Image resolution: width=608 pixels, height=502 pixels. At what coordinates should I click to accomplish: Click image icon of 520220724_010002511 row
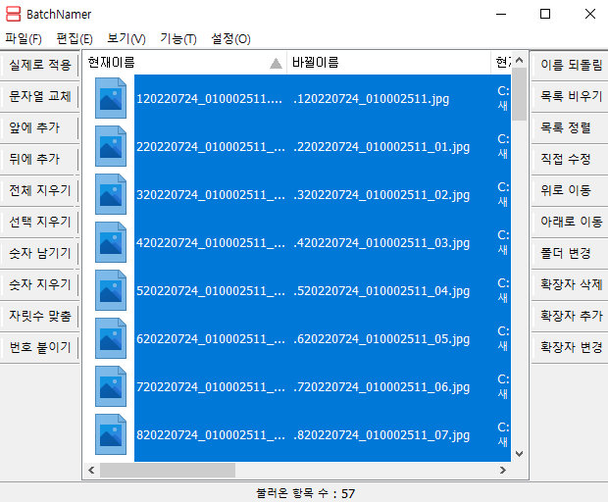tap(111, 290)
